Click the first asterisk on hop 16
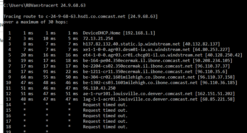247x133 pixels. (x=24, y=115)
